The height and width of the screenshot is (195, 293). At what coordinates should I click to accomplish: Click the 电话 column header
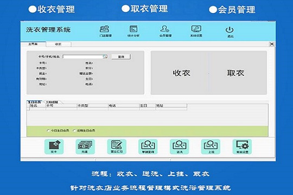click(x=124, y=106)
